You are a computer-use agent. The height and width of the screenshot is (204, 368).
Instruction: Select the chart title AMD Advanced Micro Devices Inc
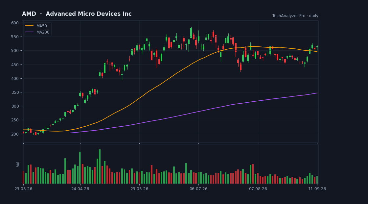[77, 14]
